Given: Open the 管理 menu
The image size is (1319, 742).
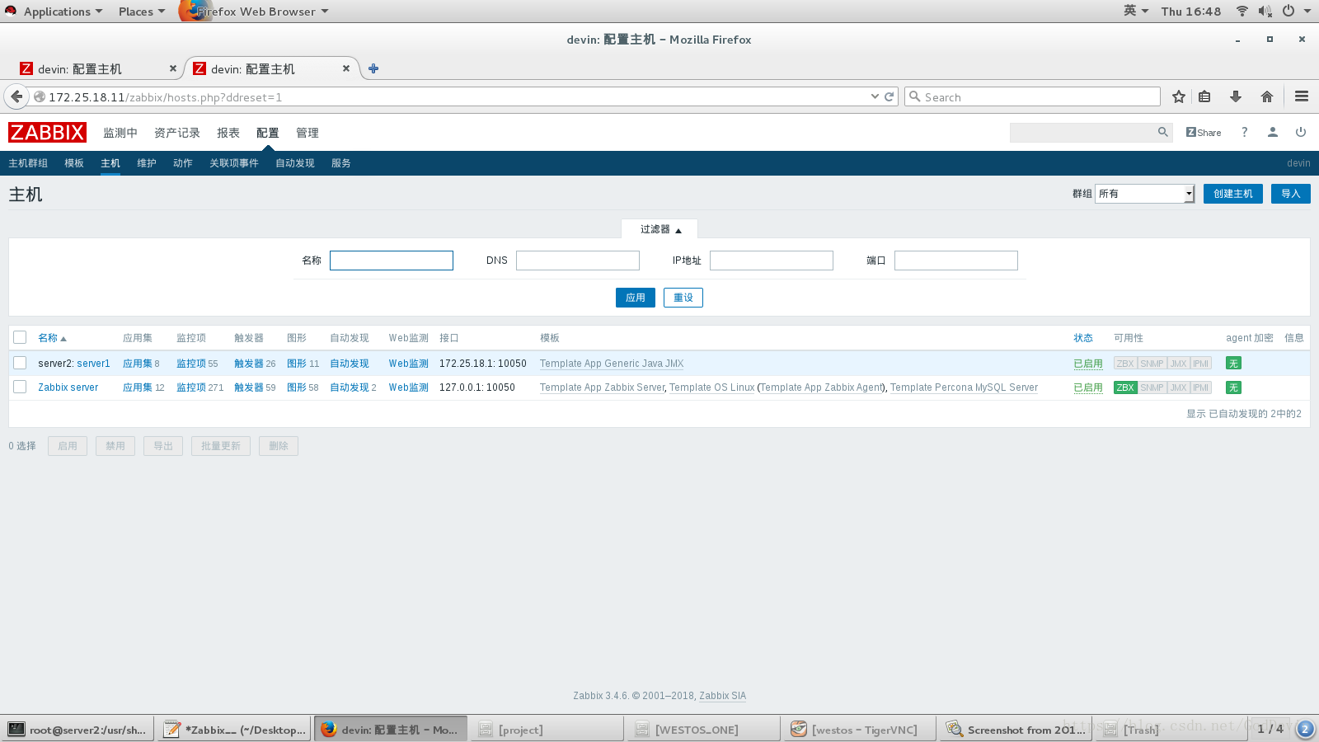Looking at the screenshot, I should pyautogui.click(x=307, y=133).
